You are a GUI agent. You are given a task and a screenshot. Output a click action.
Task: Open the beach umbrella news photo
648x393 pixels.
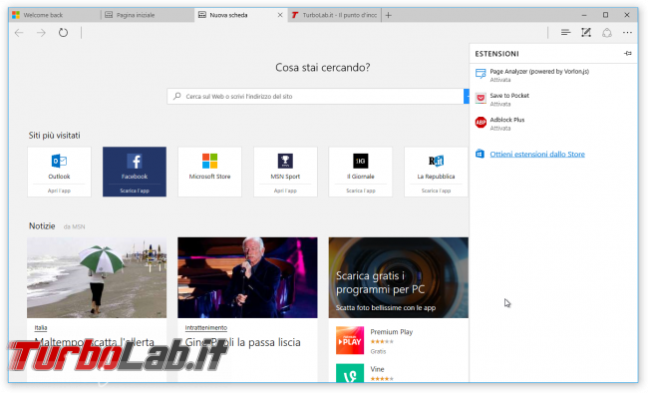click(x=97, y=277)
